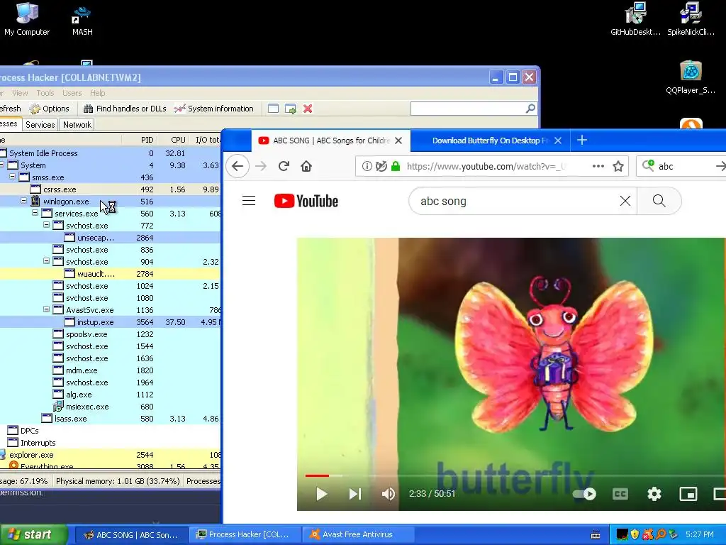Click the red X terminate icon in toolbar
This screenshot has width=726, height=545.
point(308,109)
